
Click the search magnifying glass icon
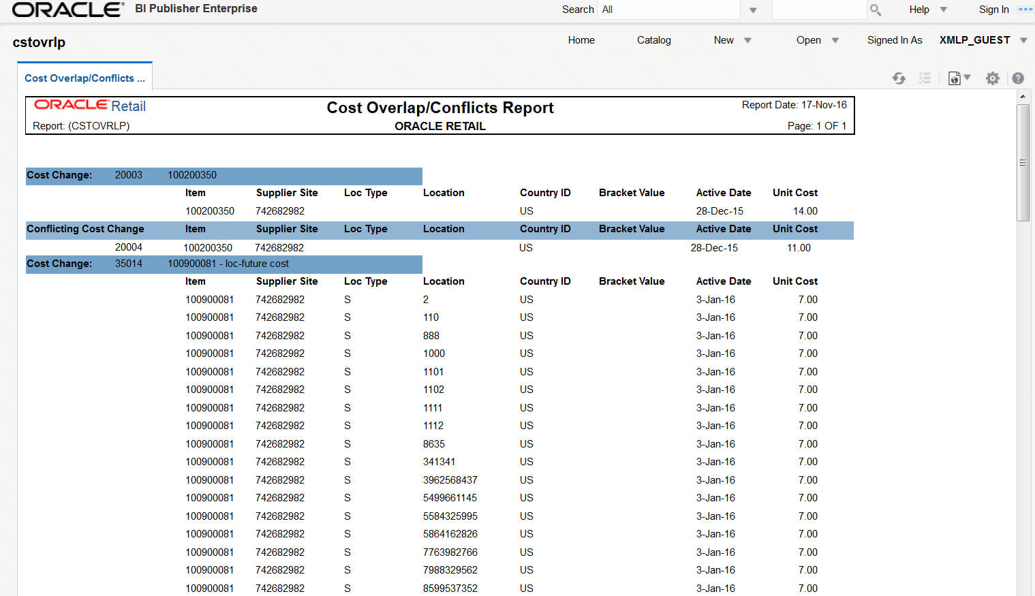coord(876,10)
